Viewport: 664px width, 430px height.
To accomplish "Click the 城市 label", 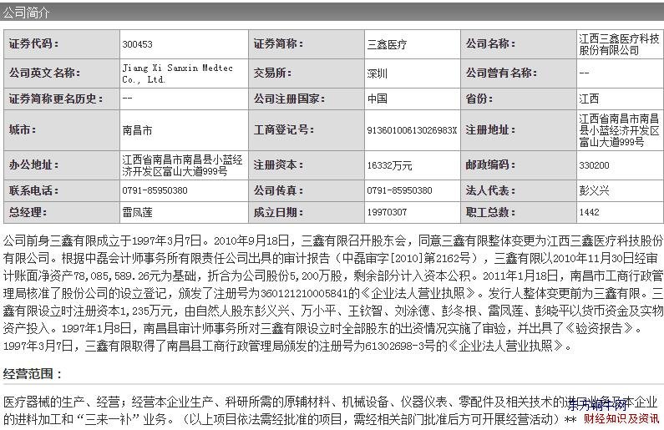I will click(x=23, y=129).
